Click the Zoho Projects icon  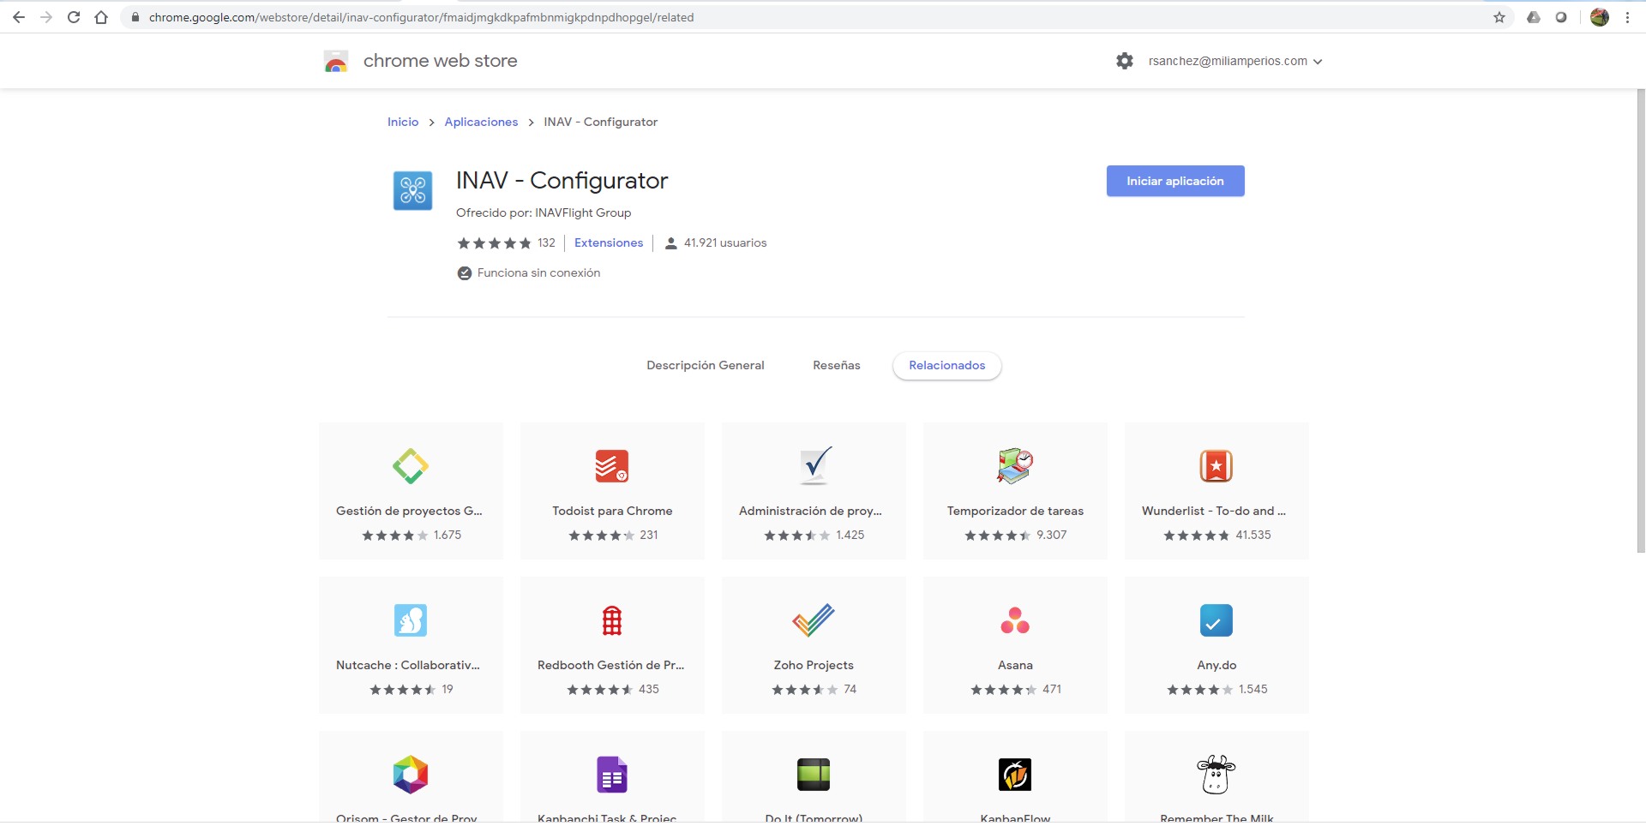point(813,620)
